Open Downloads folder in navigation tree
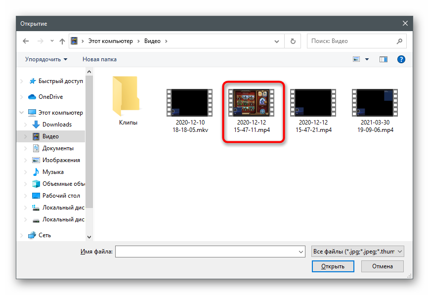Image resolution: width=429 pixels, height=295 pixels. pyautogui.click(x=57, y=125)
